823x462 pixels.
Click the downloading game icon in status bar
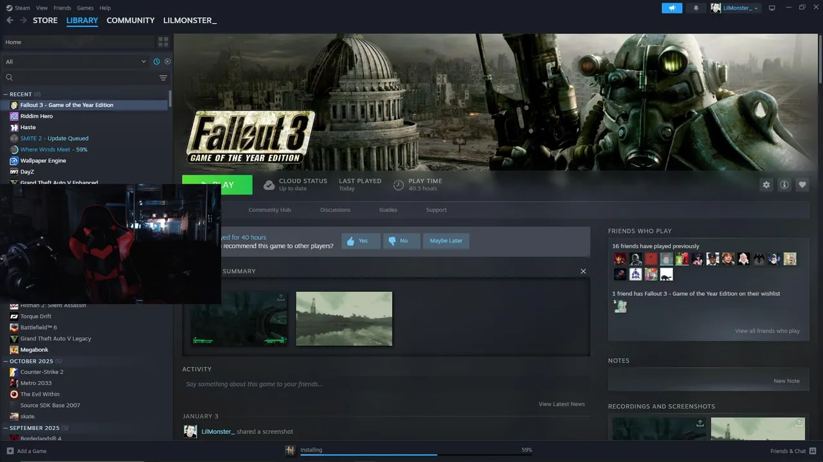click(x=291, y=450)
